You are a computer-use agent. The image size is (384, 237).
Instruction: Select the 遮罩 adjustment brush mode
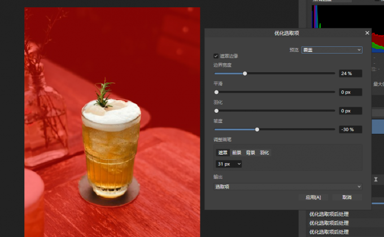click(x=223, y=152)
